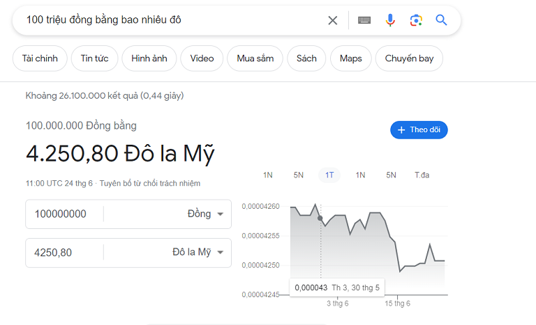
Task: Select the Mua sắm filter chip
Action: 255,58
